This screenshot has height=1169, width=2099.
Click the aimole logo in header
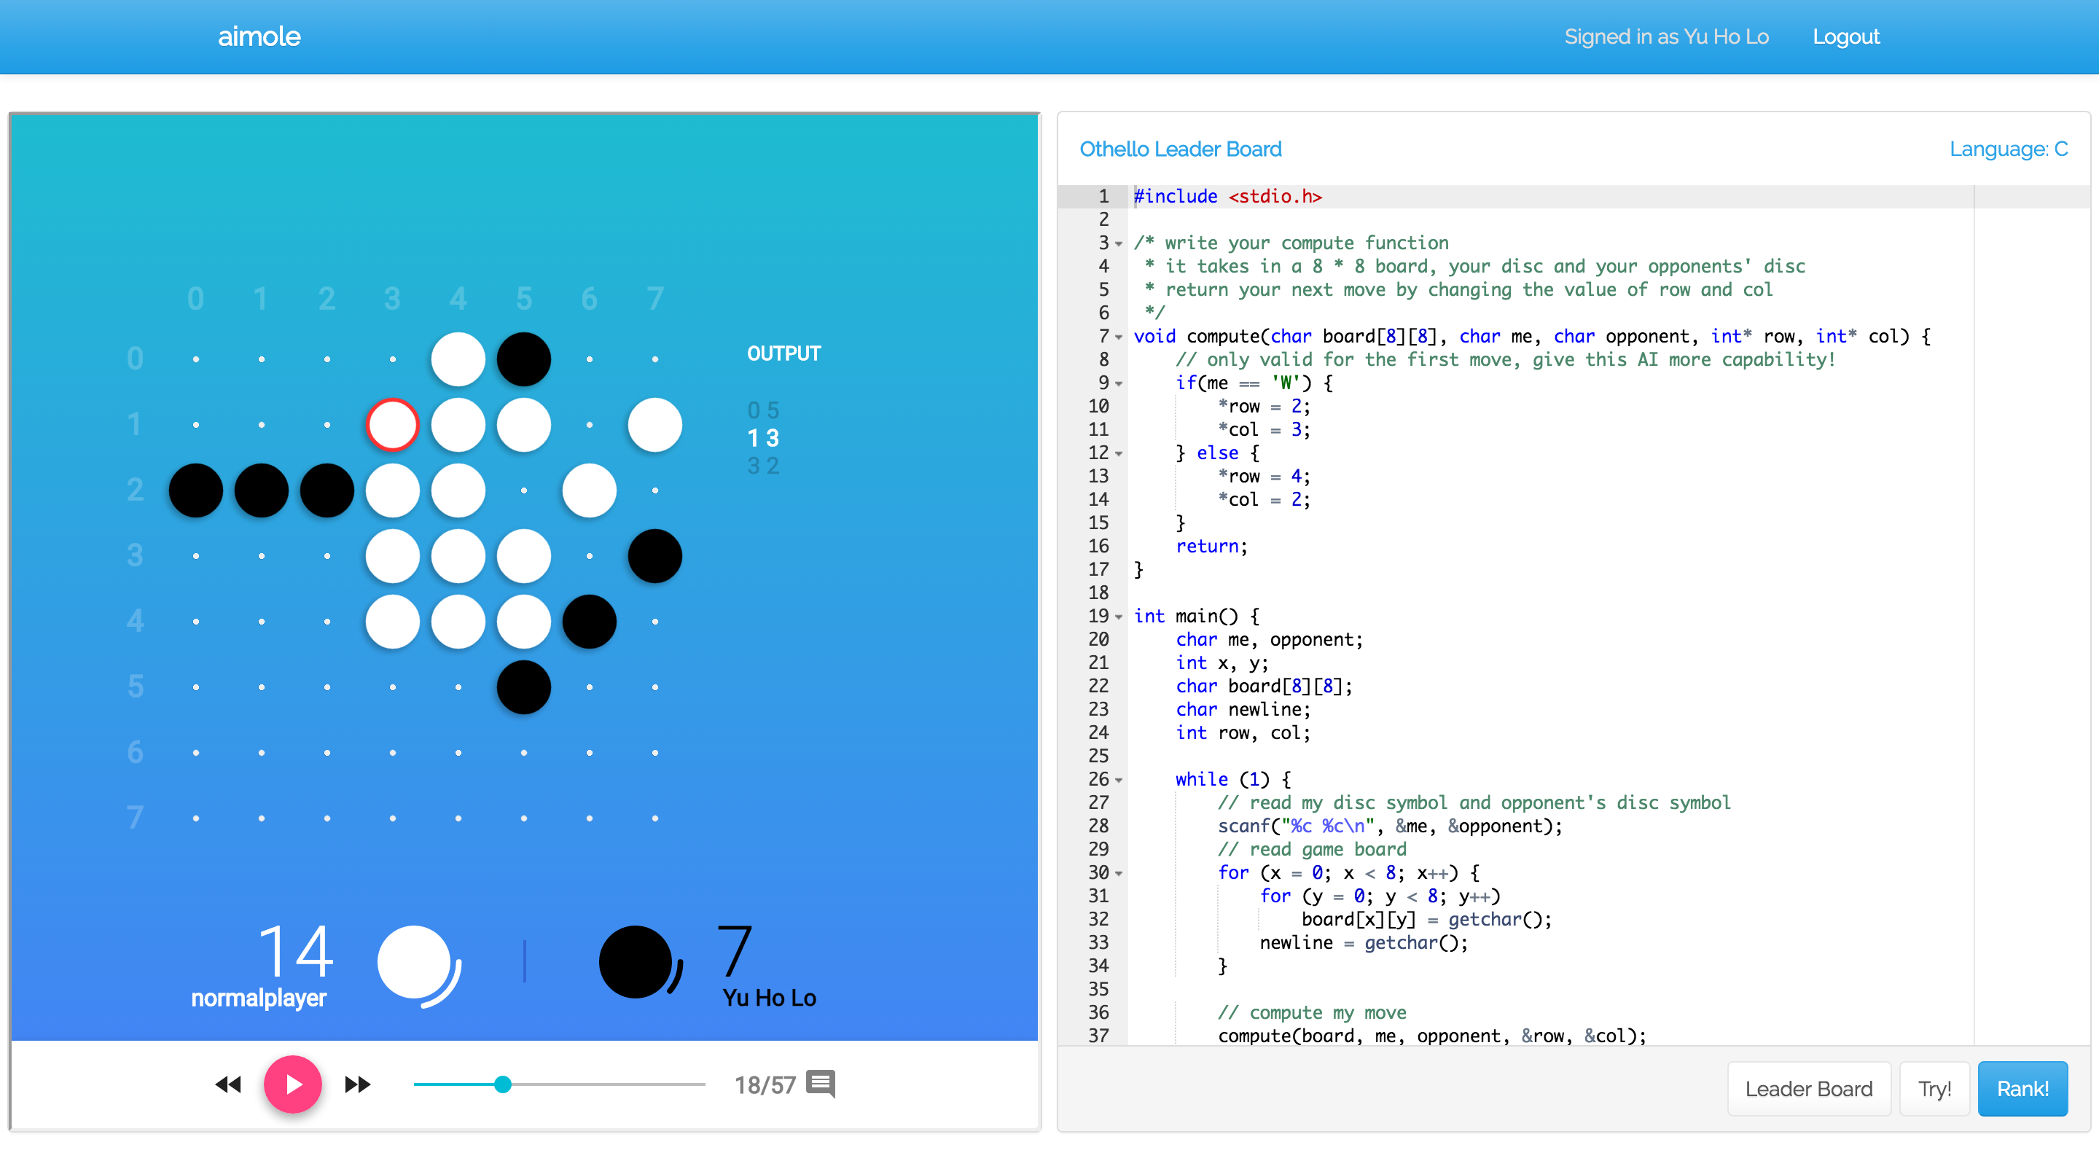coord(259,36)
